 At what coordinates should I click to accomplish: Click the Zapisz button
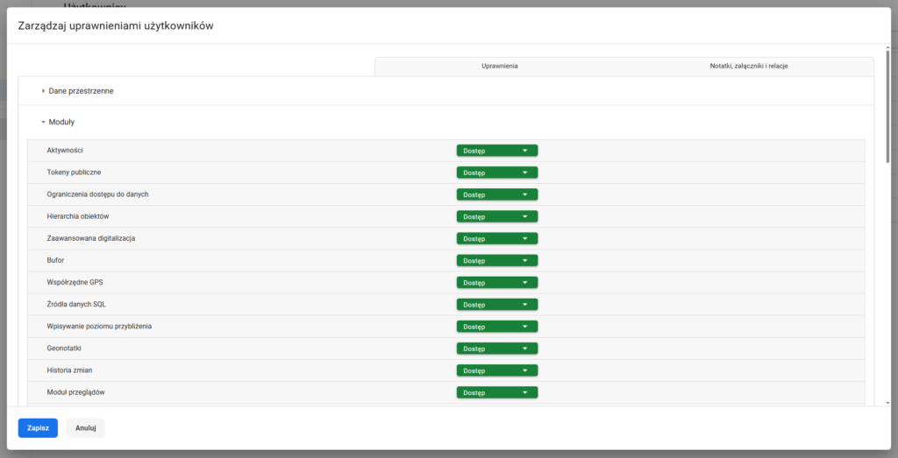pos(38,428)
